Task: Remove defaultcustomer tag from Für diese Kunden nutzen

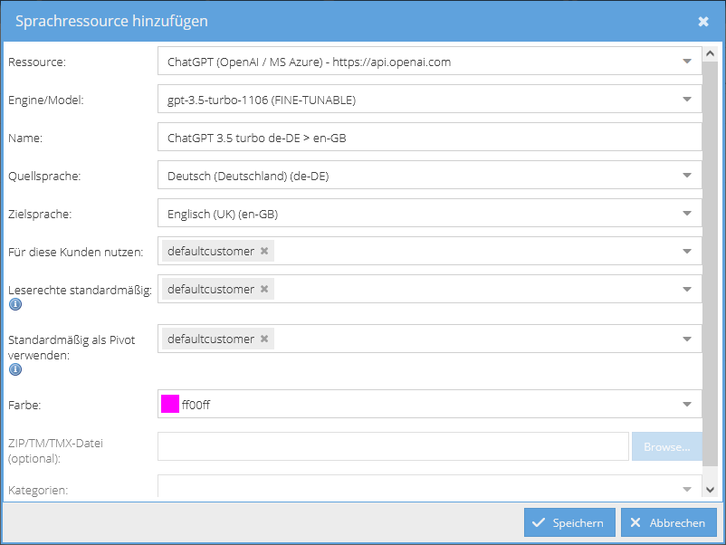Action: click(264, 251)
